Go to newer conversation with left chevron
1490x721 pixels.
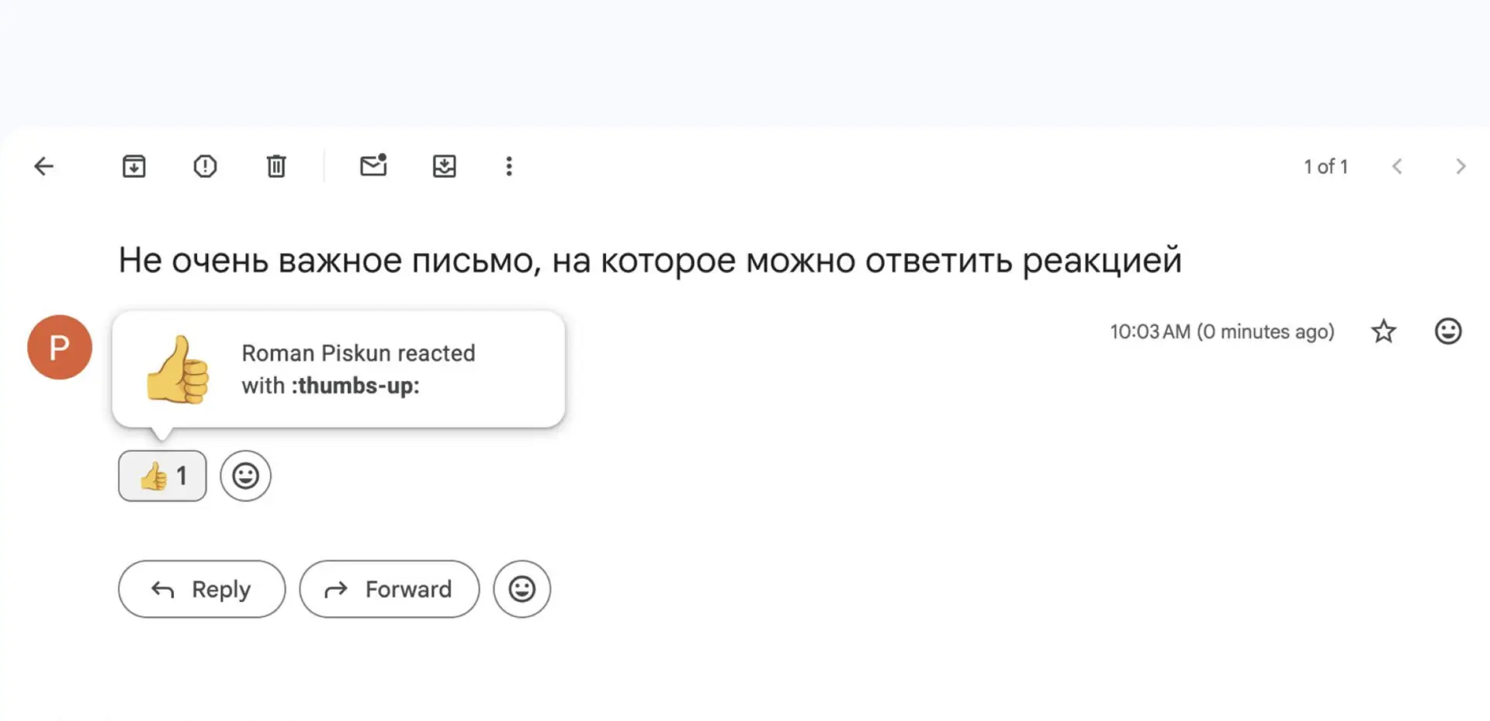click(x=1397, y=166)
